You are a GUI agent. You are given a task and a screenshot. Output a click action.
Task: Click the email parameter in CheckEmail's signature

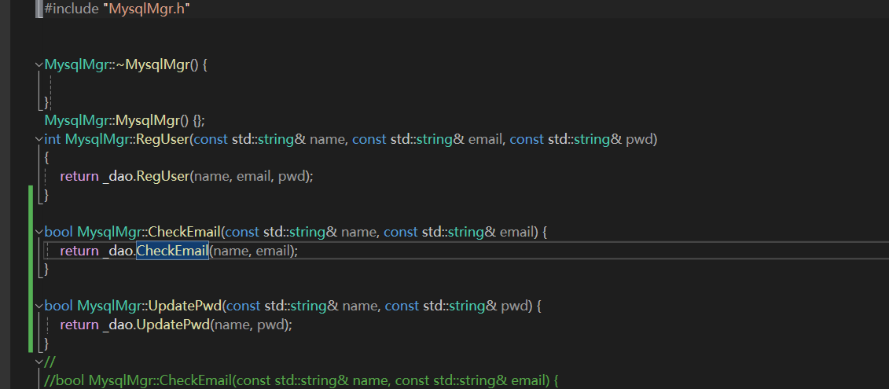coord(516,232)
